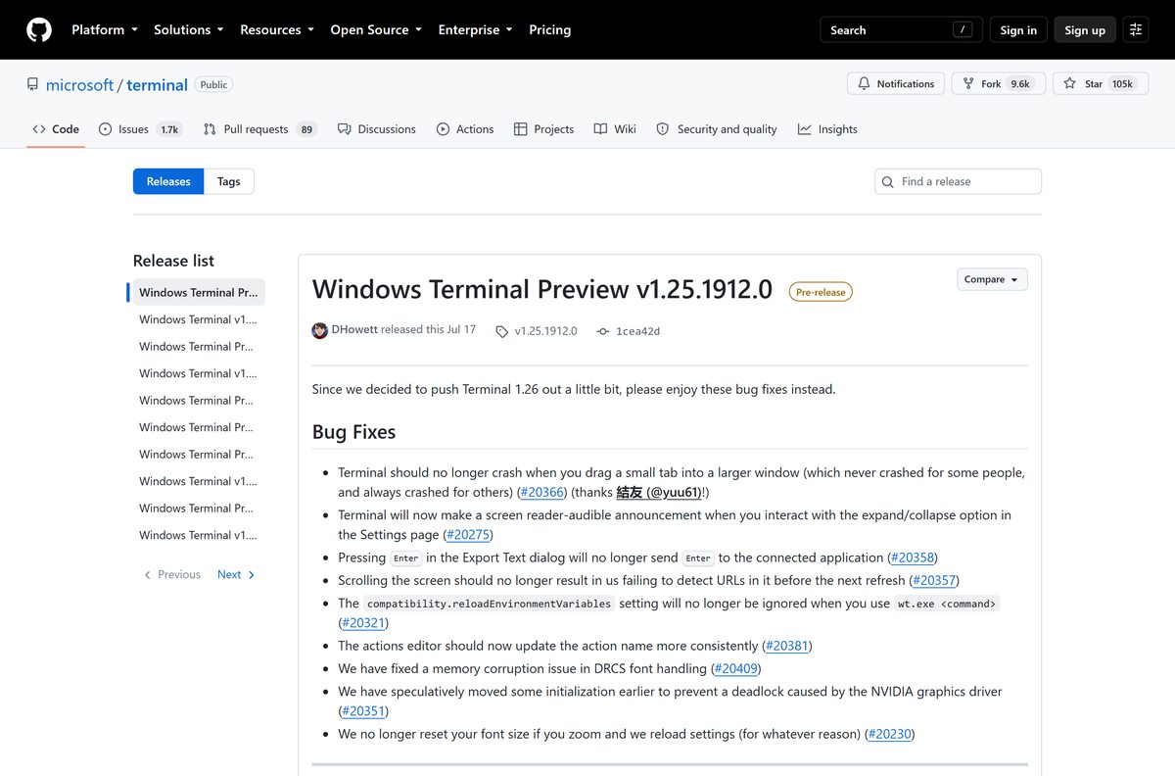Click the Notifications bell button

click(x=896, y=84)
